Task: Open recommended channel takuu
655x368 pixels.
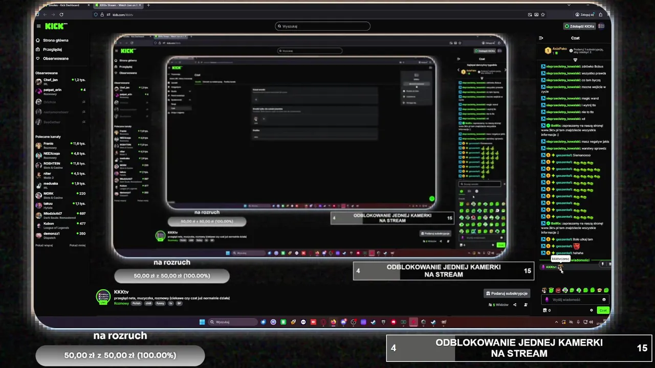Action: click(60, 205)
